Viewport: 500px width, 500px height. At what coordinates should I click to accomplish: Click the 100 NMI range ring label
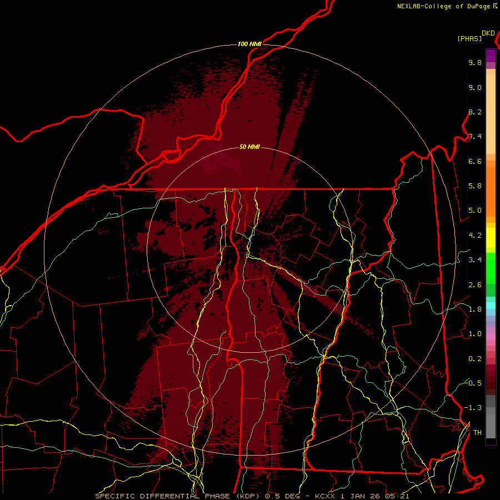[x=249, y=44]
